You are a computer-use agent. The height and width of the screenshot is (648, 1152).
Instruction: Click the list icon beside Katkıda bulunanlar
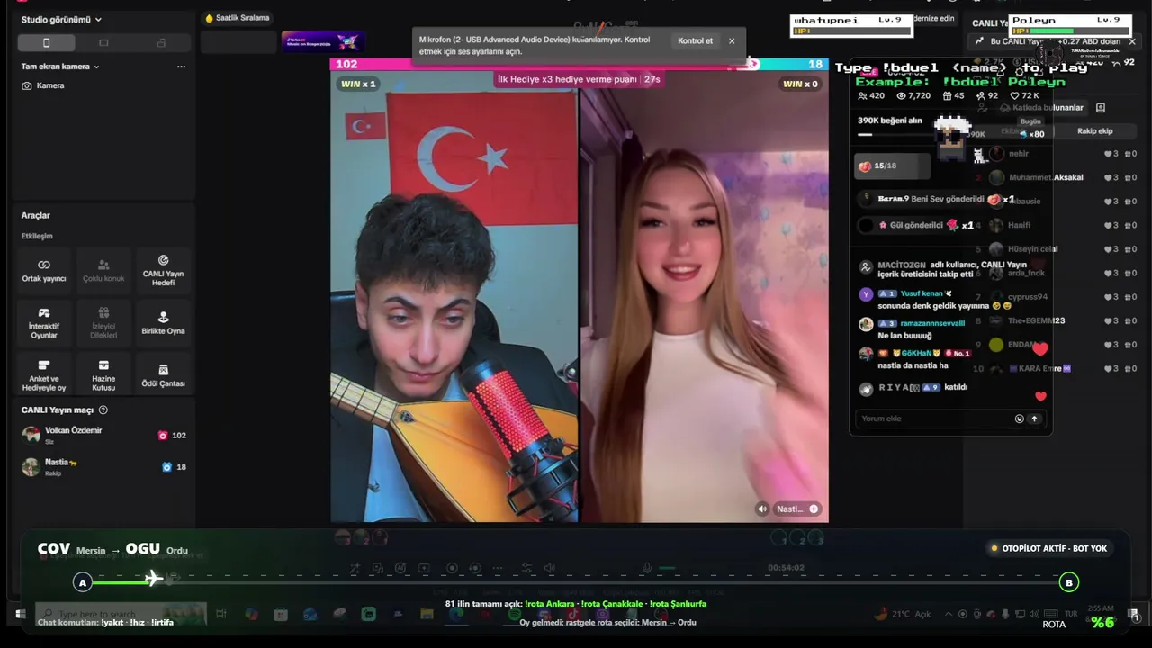1100,108
